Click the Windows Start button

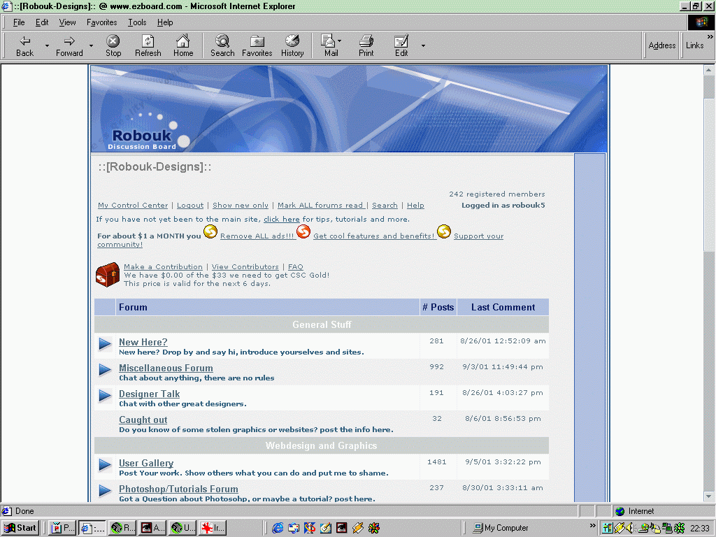point(20,528)
